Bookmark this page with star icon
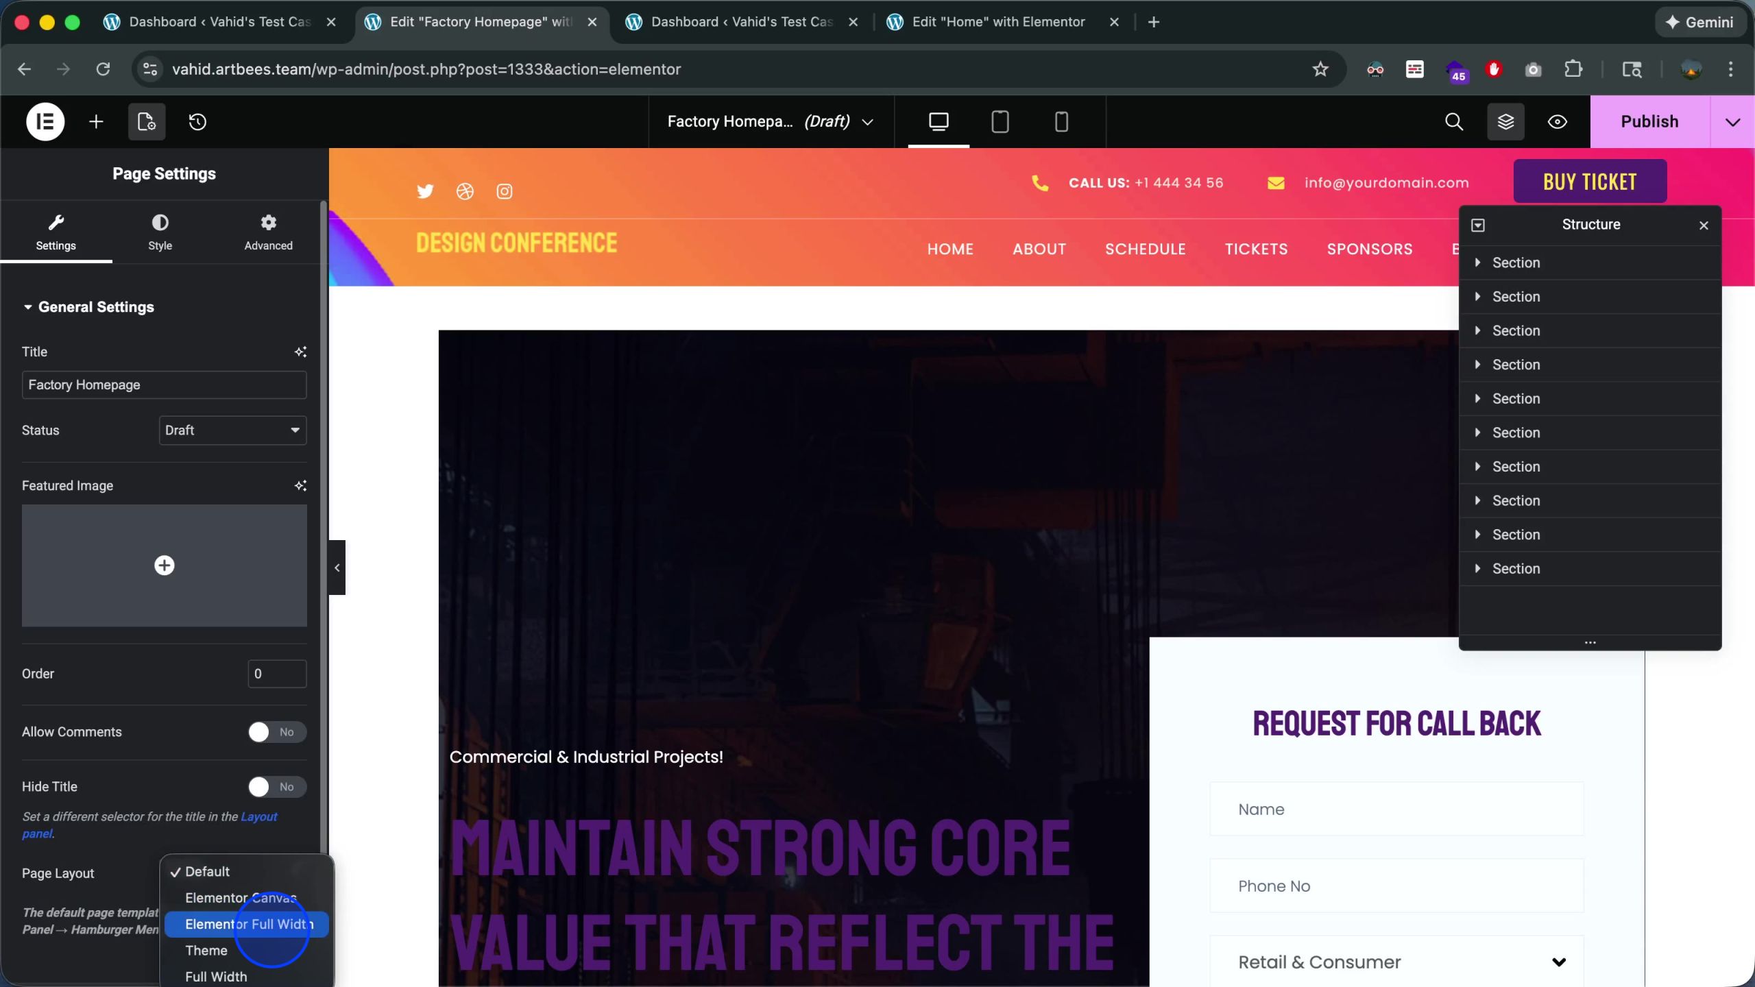The width and height of the screenshot is (1755, 987). [x=1320, y=69]
